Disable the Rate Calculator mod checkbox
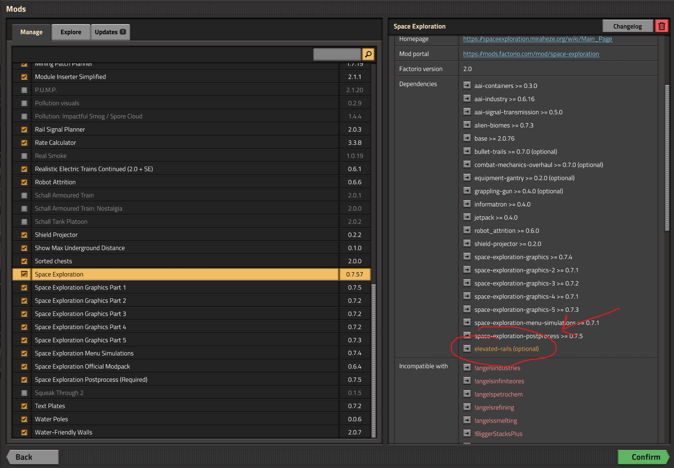674x468 pixels. [x=24, y=143]
